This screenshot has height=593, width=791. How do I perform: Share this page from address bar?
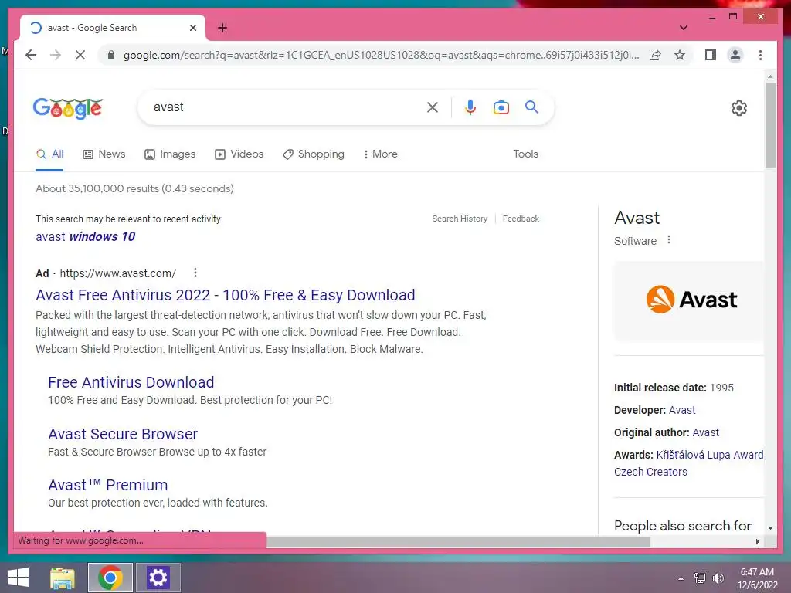[655, 55]
